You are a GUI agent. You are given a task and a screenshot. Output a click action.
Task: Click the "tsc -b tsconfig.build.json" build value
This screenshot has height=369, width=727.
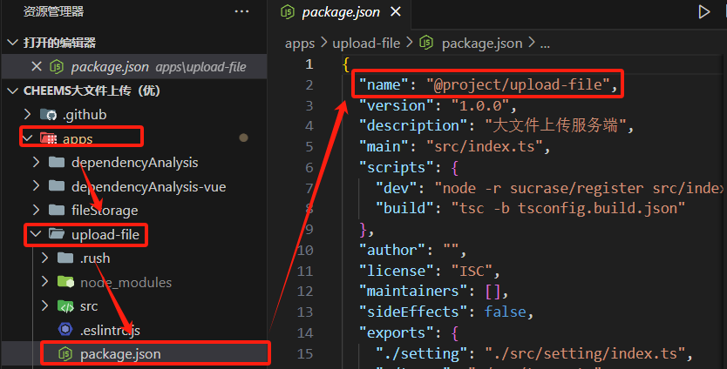click(568, 208)
